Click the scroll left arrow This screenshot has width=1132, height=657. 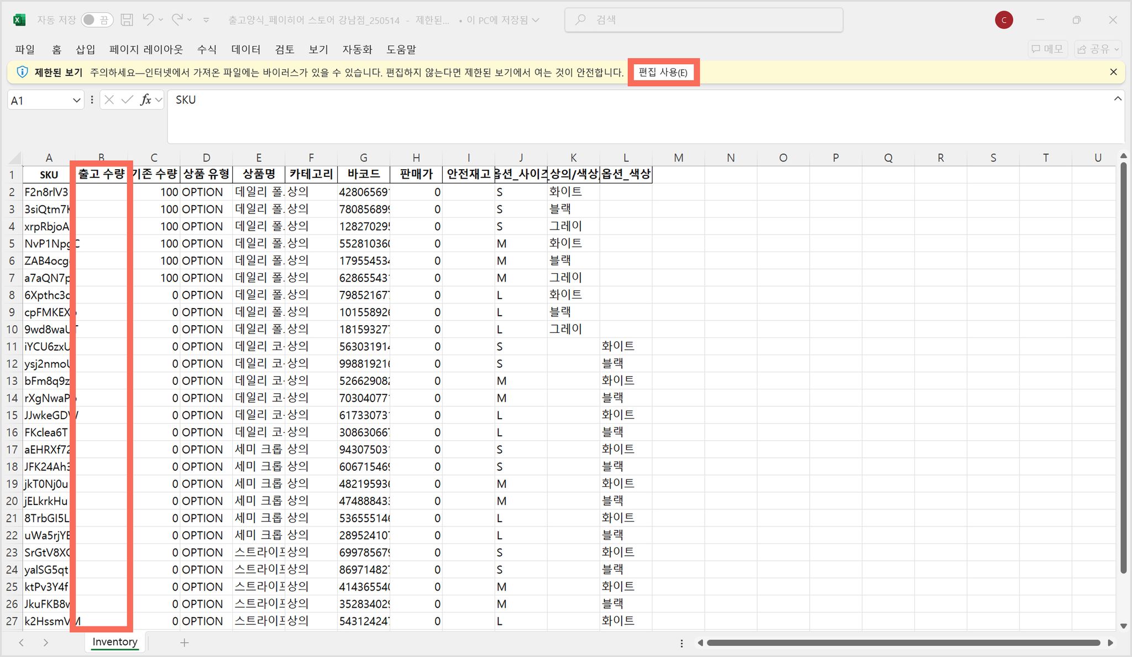[700, 643]
